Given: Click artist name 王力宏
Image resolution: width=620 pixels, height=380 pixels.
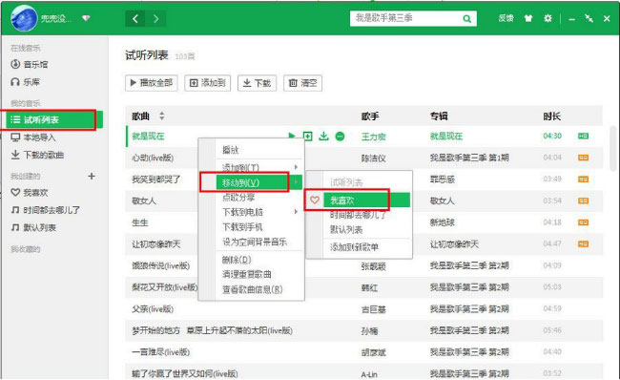Looking at the screenshot, I should pyautogui.click(x=373, y=137).
